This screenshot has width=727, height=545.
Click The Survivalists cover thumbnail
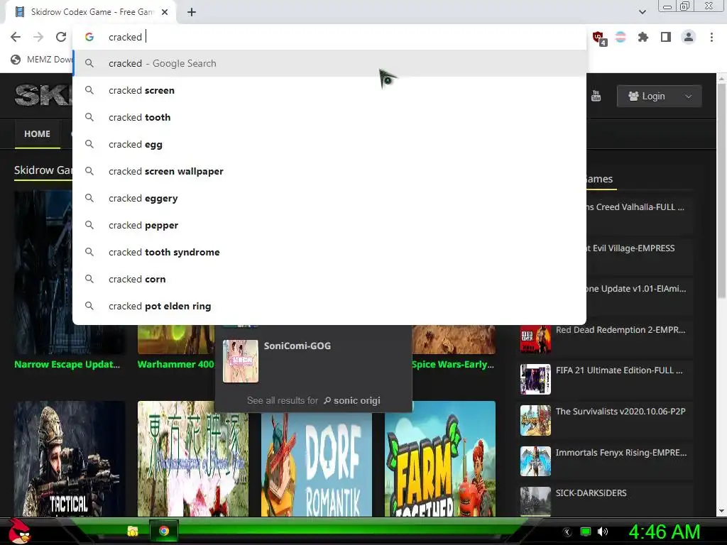coord(535,420)
